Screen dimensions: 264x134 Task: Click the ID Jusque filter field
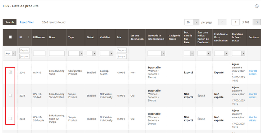click(x=24, y=56)
